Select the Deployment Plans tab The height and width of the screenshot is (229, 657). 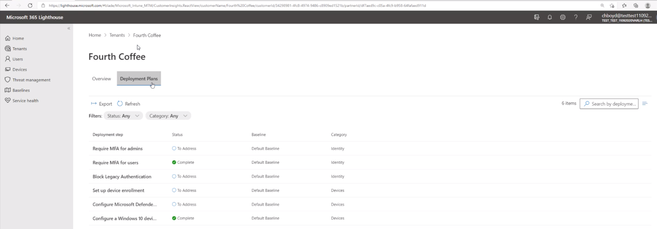pyautogui.click(x=139, y=79)
